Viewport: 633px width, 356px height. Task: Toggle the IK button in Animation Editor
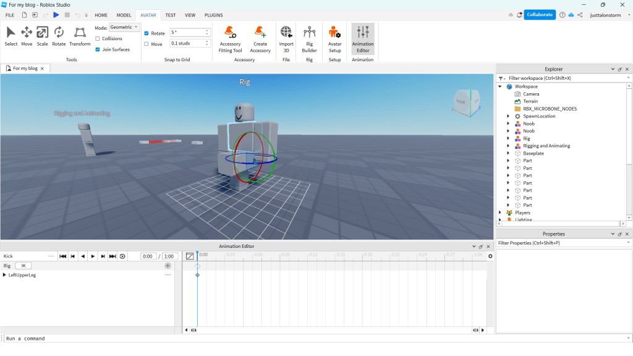tap(23, 266)
